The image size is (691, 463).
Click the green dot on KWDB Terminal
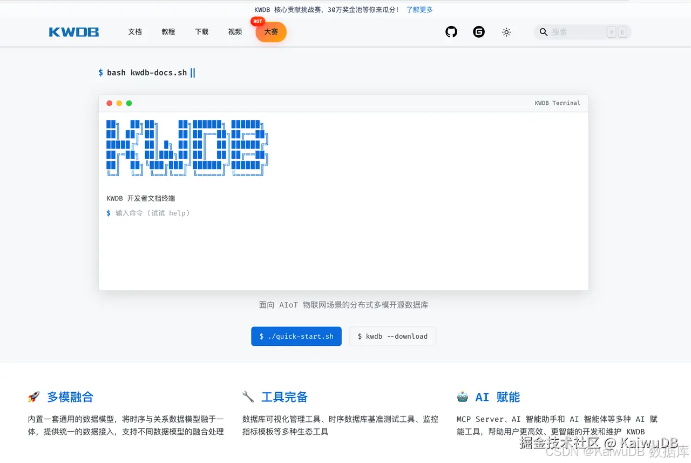tap(129, 103)
